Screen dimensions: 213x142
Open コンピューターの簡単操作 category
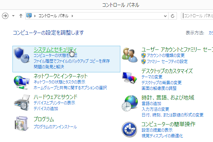[x=168, y=124]
